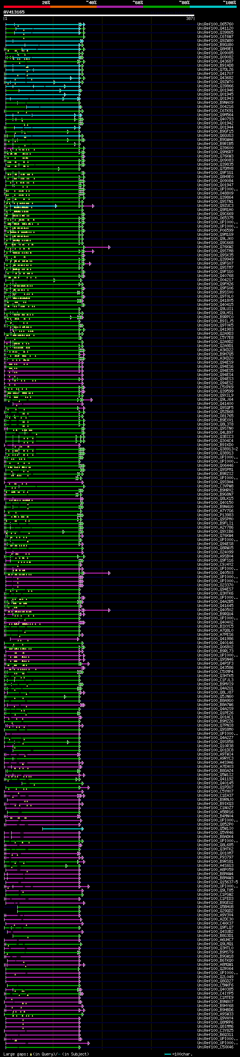Click UniRef100_Q15637-5 label
The height and width of the screenshot is (1057, 240).
click(x=218, y=882)
